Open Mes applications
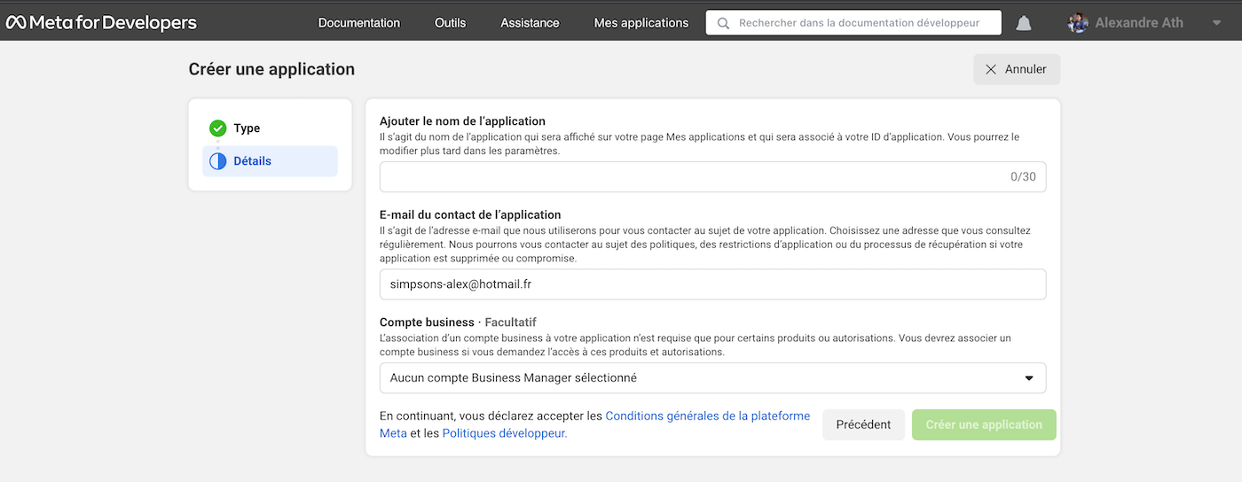Image resolution: width=1242 pixels, height=482 pixels. 641,23
